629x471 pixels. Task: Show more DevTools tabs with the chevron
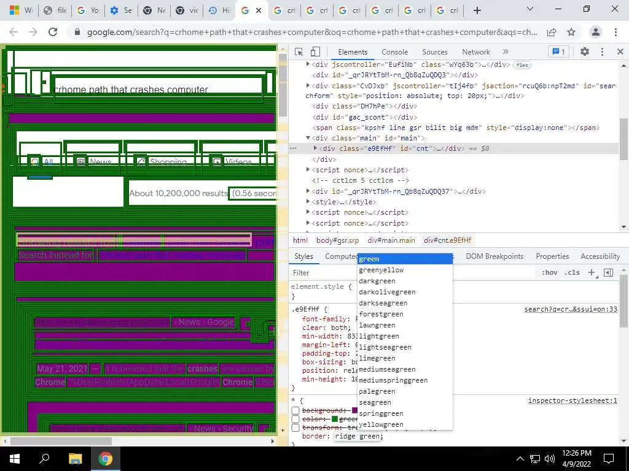[x=506, y=52]
